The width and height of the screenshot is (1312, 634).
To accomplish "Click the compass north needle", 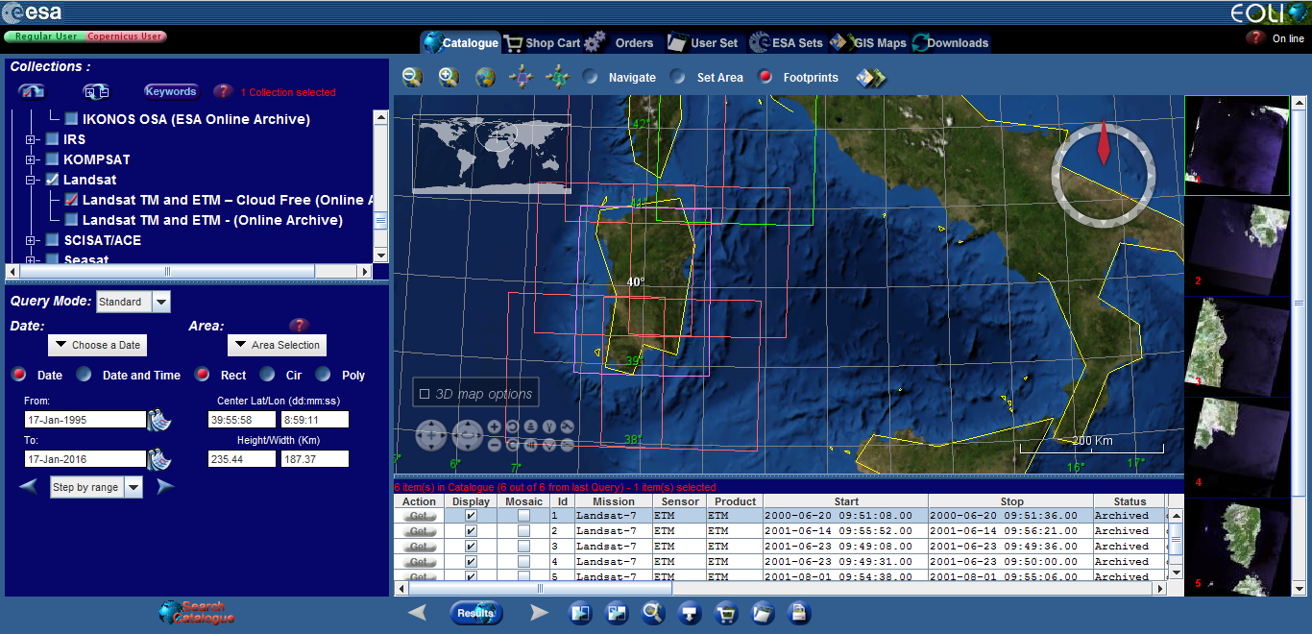I will (1104, 141).
